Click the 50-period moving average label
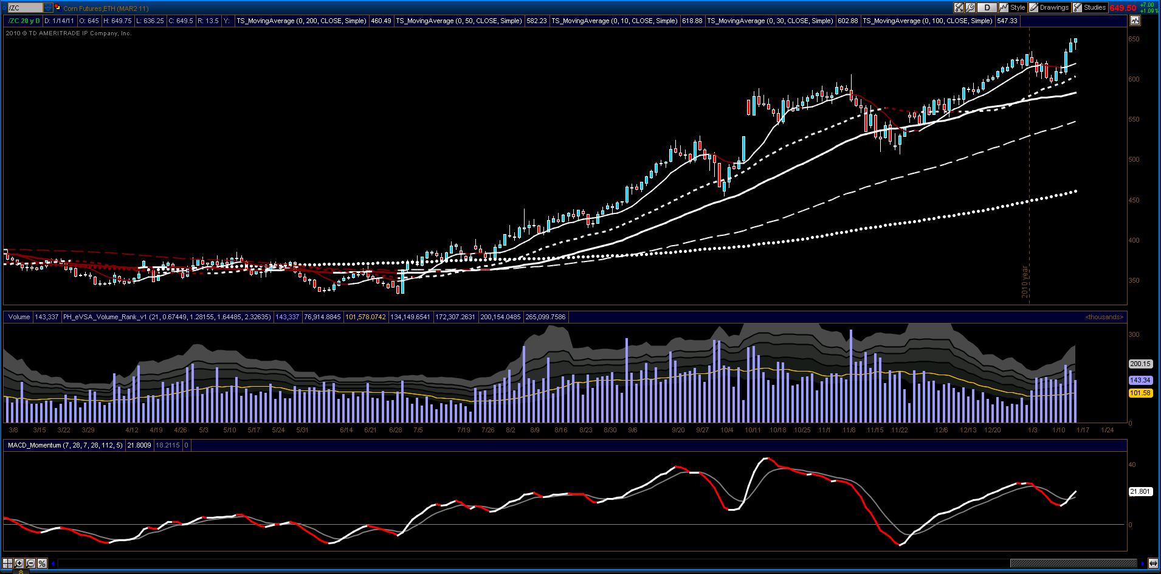The width and height of the screenshot is (1161, 574). [x=459, y=21]
